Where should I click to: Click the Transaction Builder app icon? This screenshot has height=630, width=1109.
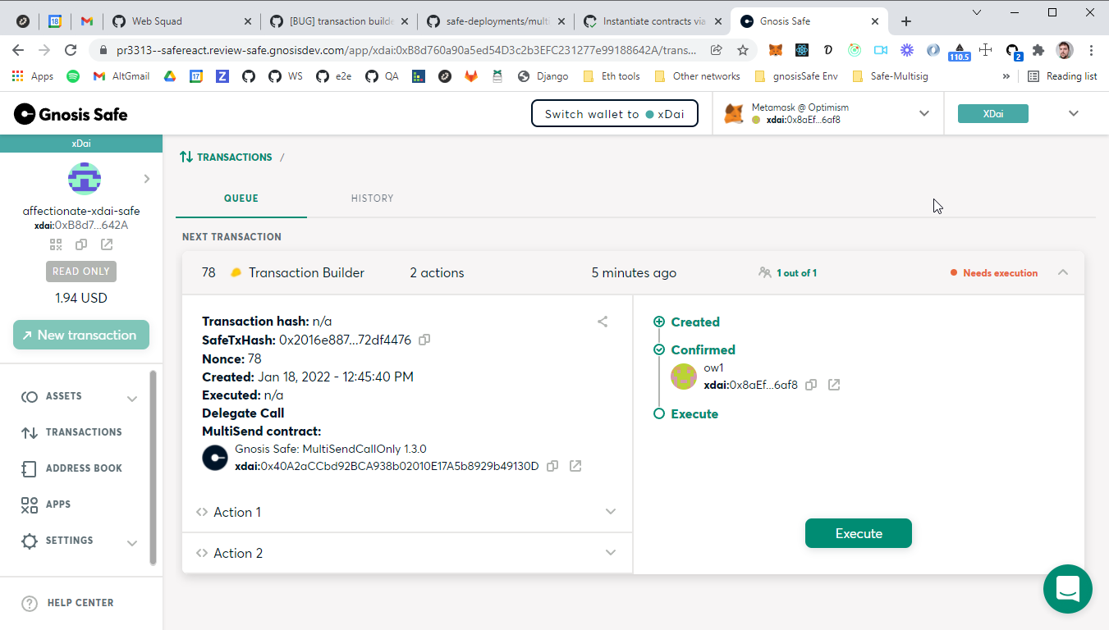(x=236, y=273)
